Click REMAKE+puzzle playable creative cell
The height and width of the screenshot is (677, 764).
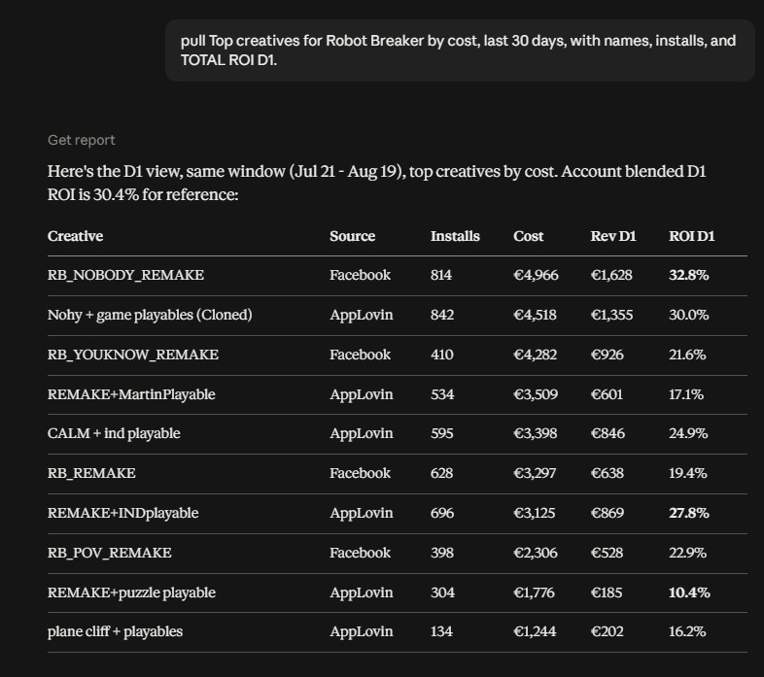131,592
